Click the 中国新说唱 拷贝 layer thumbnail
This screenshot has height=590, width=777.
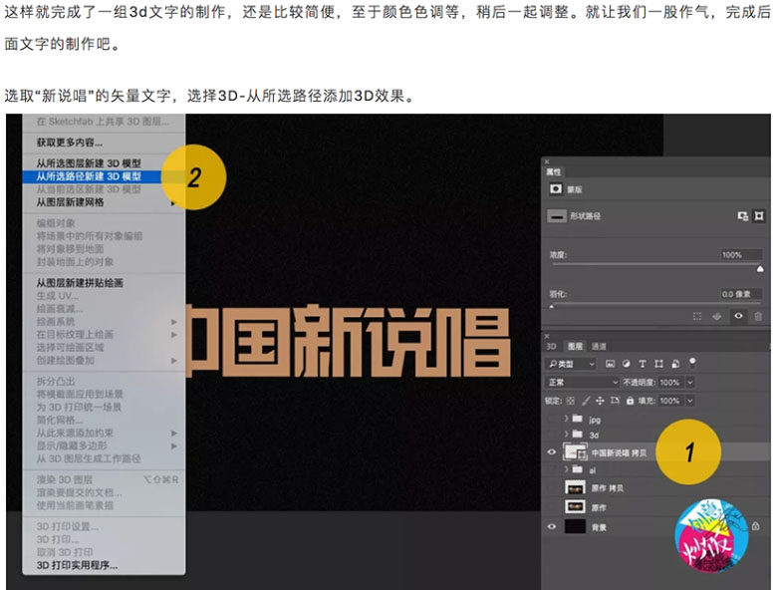(x=575, y=452)
